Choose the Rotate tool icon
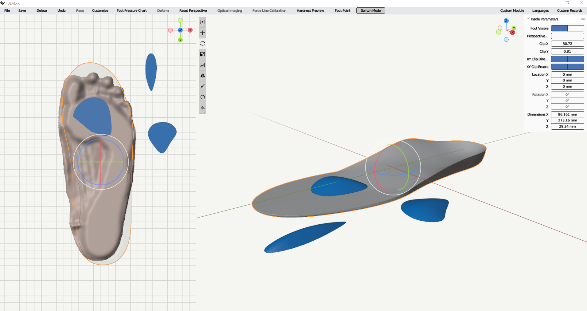This screenshot has width=587, height=311. (202, 44)
